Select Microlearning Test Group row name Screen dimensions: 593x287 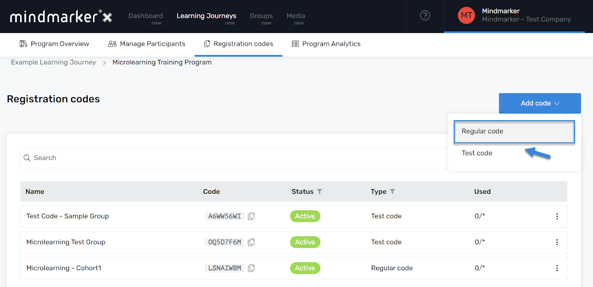(66, 242)
